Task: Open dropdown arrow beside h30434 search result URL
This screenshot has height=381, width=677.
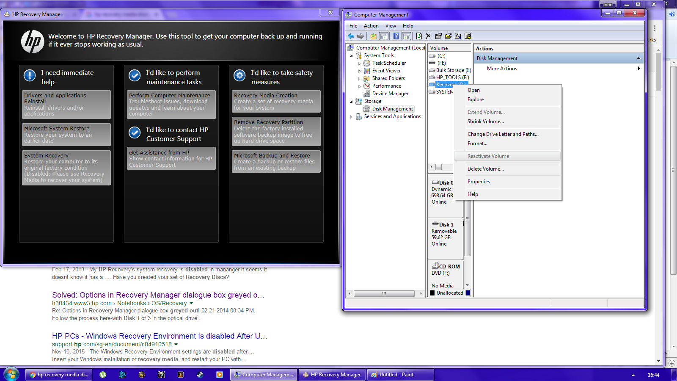Action: coord(191,303)
